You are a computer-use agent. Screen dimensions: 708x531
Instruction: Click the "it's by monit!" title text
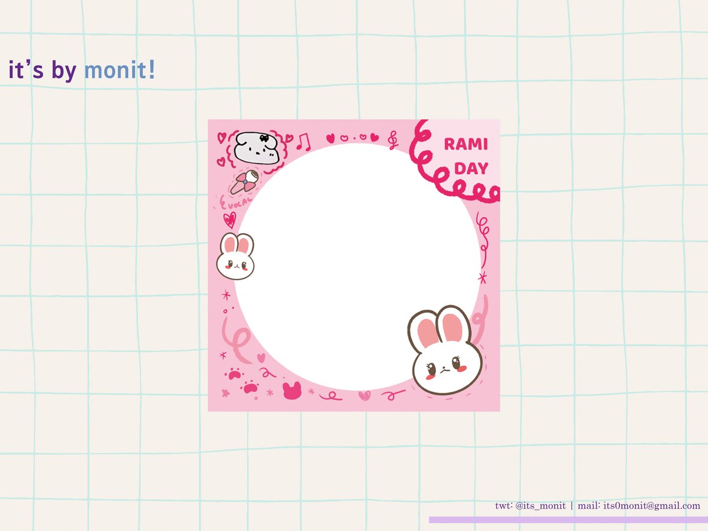[x=82, y=70]
